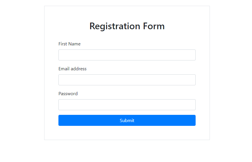Image resolution: width=252 pixels, height=162 pixels.
Task: Click the First Name input field
Action: click(127, 55)
